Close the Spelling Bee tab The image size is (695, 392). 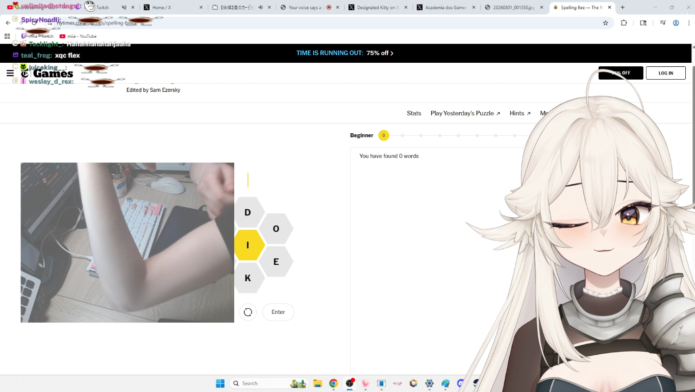609,8
